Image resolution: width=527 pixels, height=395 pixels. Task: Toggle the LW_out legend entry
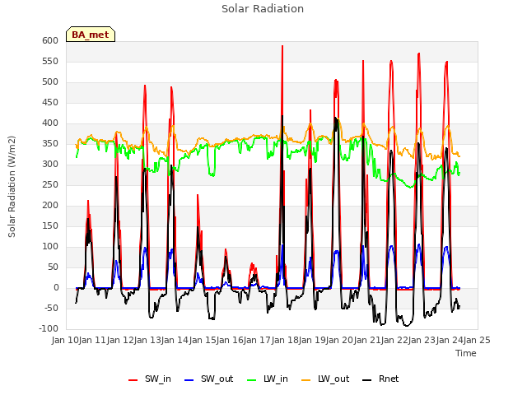pos(325,379)
